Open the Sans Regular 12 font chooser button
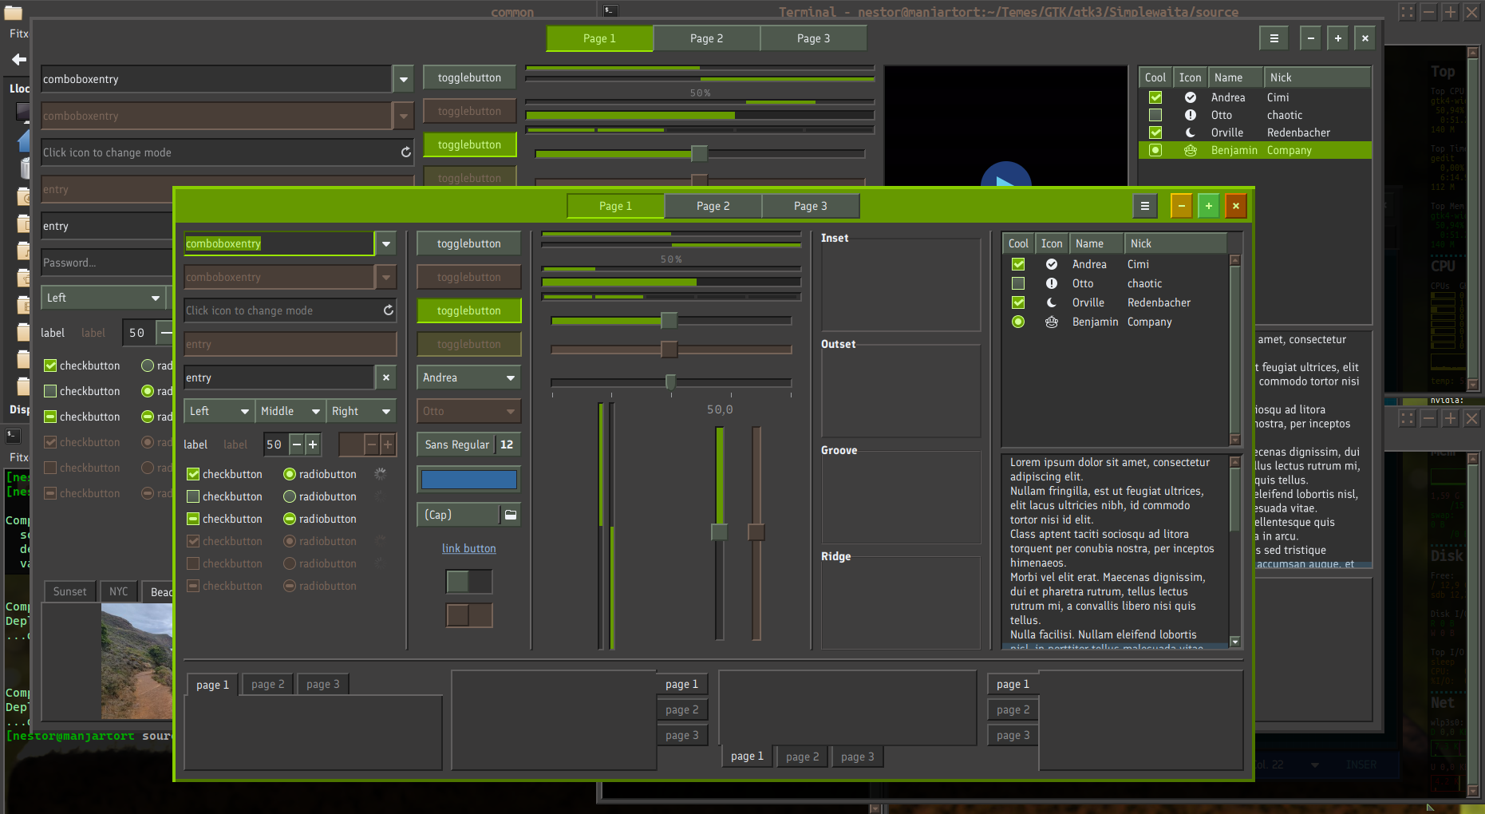This screenshot has height=814, width=1485. click(x=468, y=445)
